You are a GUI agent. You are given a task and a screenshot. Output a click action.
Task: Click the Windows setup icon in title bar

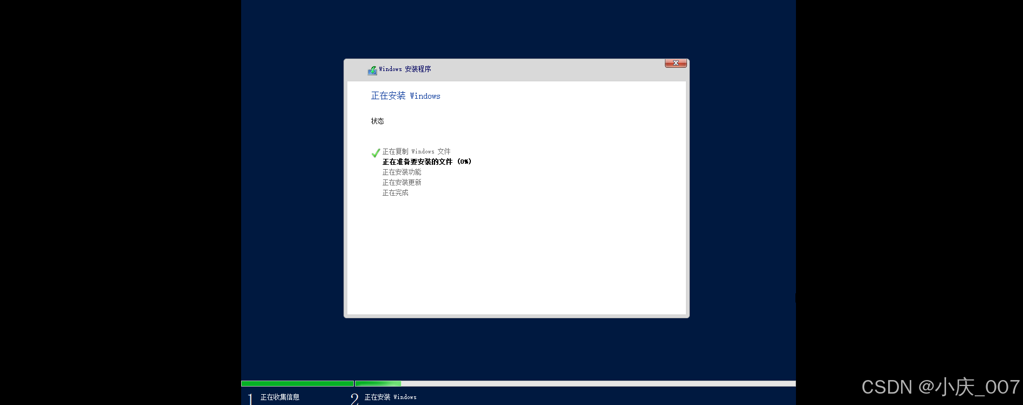tap(372, 70)
